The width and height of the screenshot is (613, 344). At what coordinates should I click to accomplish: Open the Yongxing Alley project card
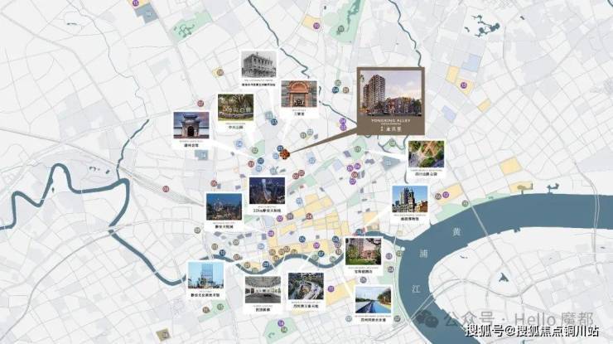(x=390, y=101)
